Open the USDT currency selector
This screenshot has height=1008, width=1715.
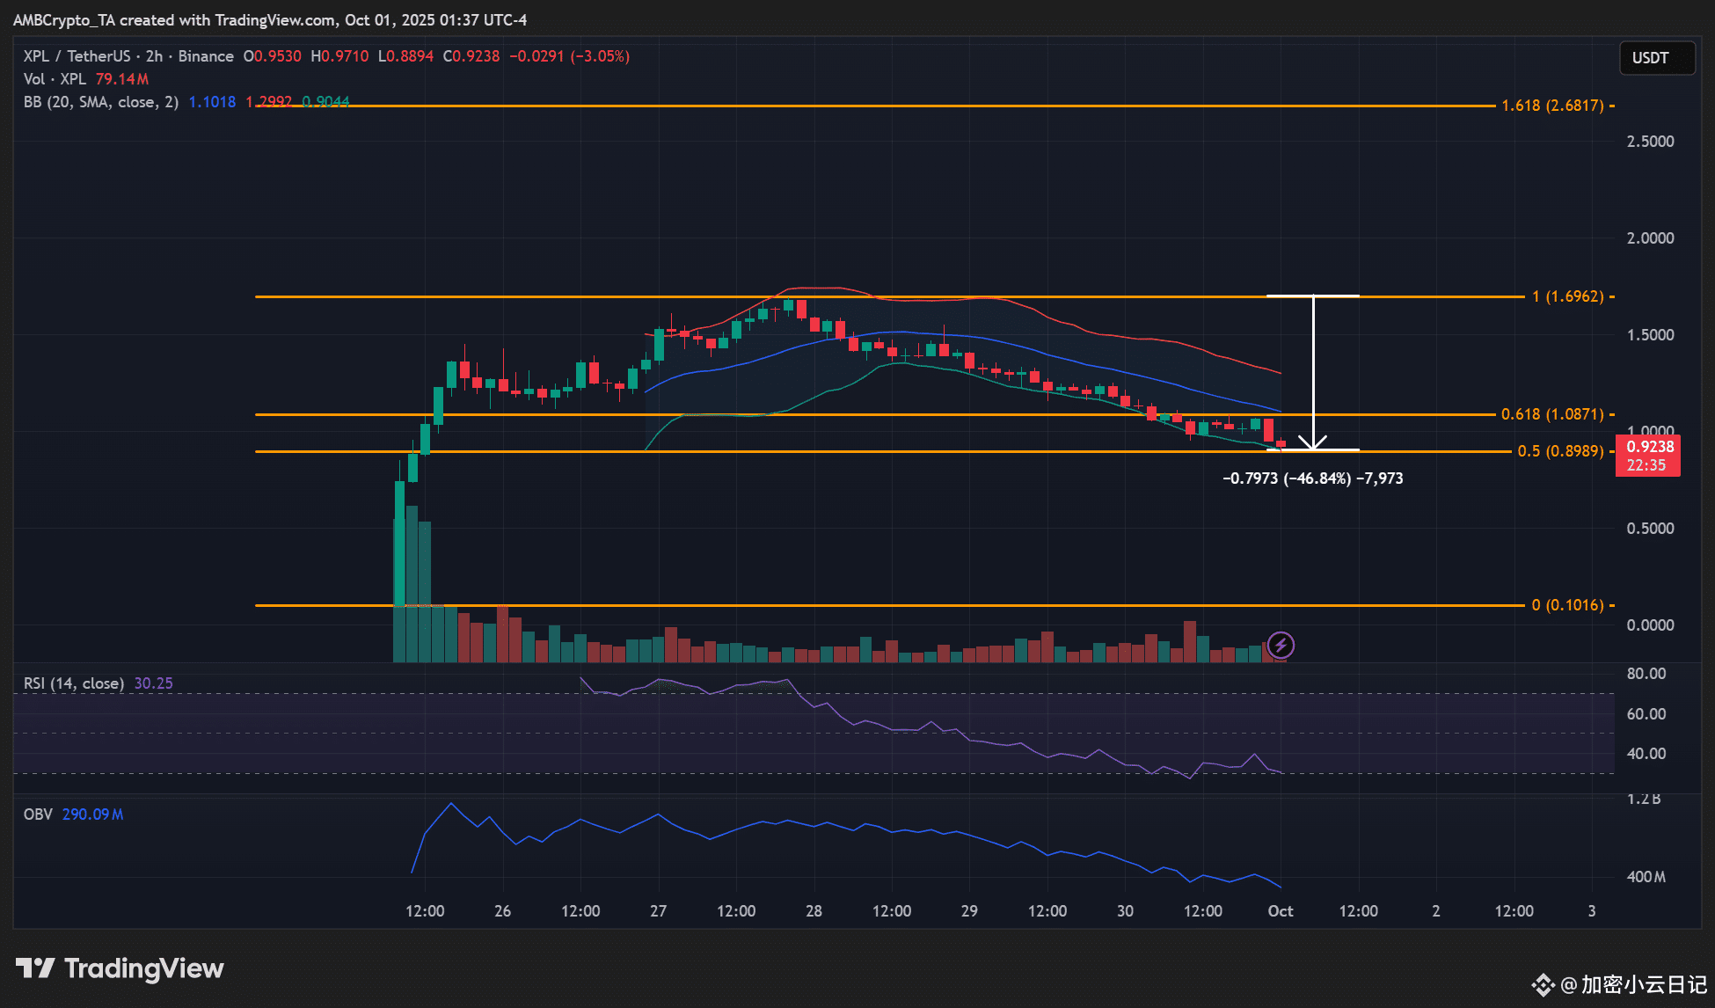tap(1657, 58)
